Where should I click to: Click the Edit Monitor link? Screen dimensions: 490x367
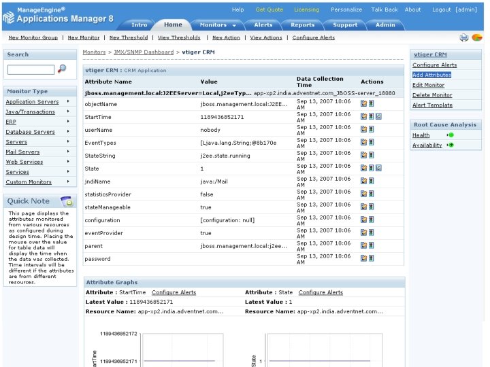(x=428, y=85)
